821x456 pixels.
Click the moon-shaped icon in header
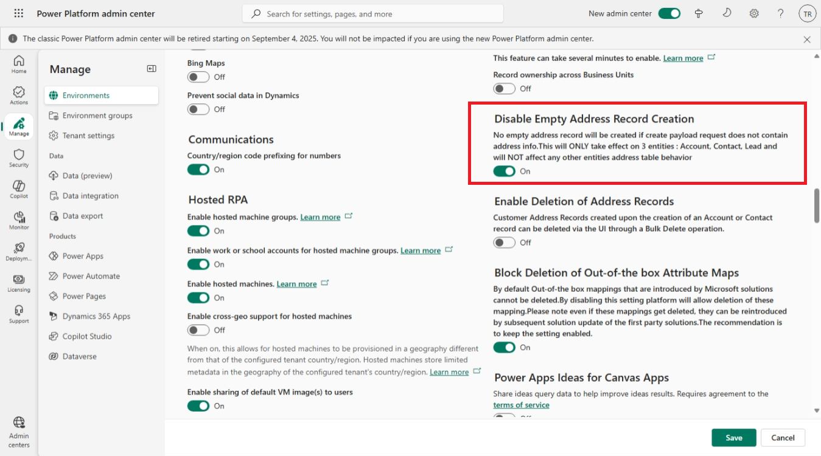[x=727, y=13]
